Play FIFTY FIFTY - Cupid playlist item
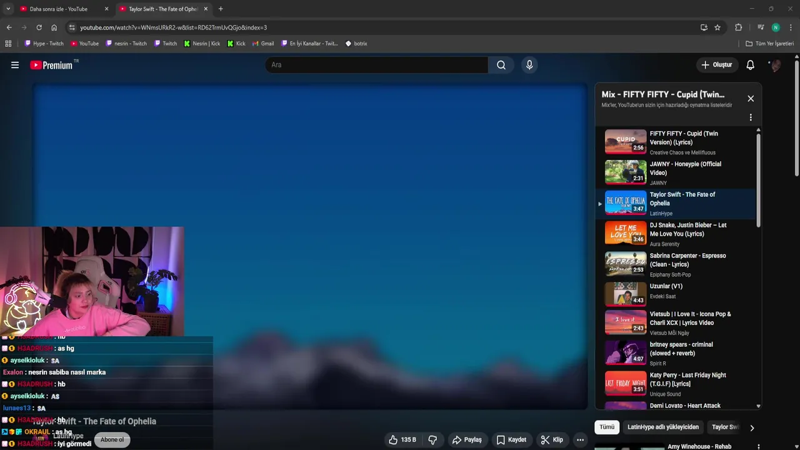 [x=677, y=142]
